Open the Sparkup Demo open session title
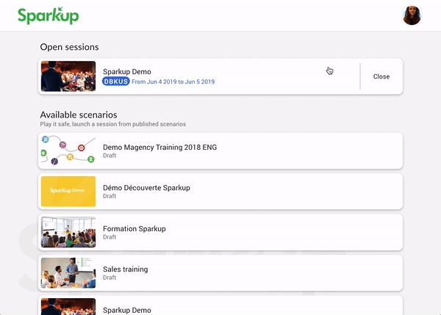The image size is (441, 315). 127,72
